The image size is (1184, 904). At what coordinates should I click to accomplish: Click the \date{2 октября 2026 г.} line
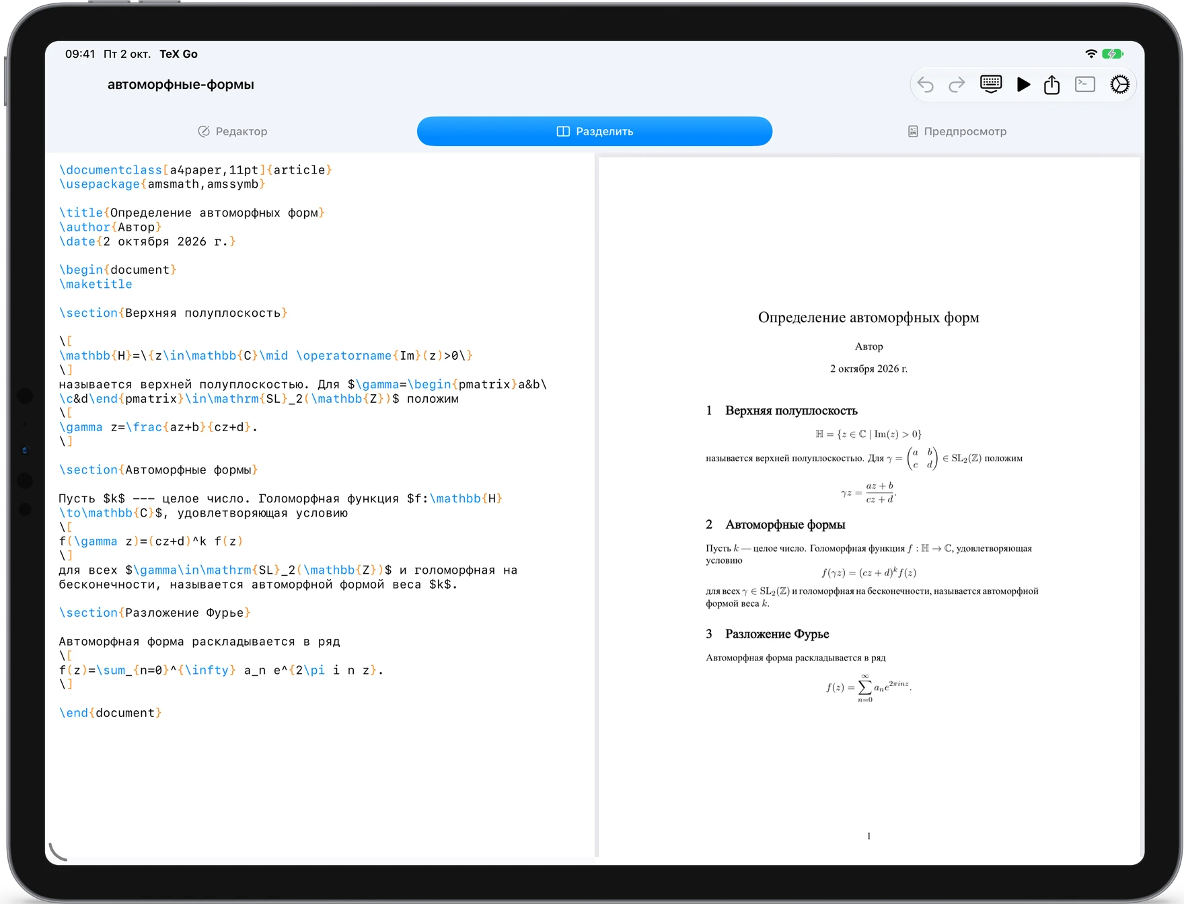[x=147, y=241]
